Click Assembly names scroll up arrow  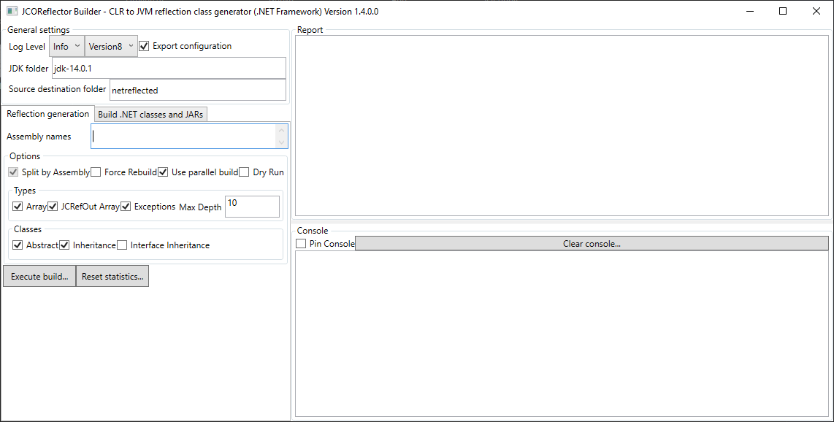pyautogui.click(x=282, y=130)
